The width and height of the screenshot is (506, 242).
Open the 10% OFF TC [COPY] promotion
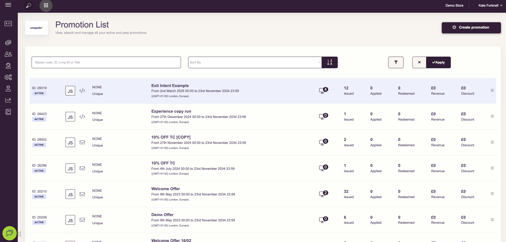(171, 137)
